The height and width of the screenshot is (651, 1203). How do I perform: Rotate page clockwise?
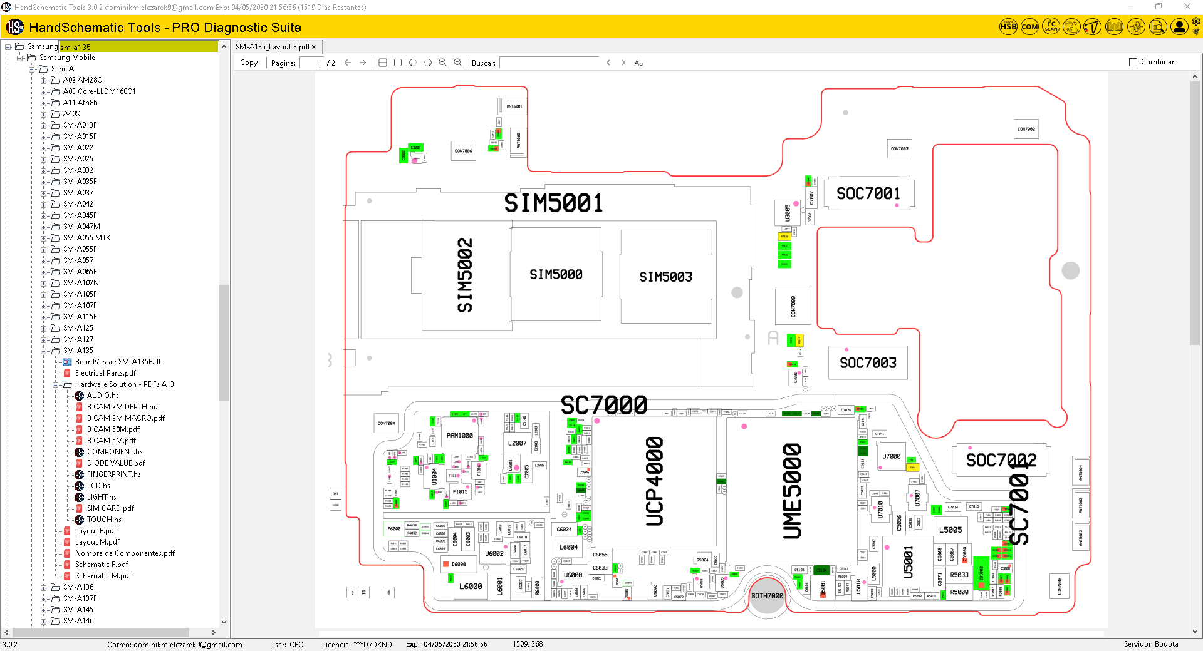point(428,63)
